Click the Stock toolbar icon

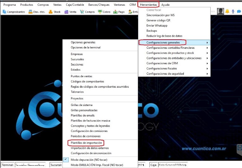click(x=55, y=12)
